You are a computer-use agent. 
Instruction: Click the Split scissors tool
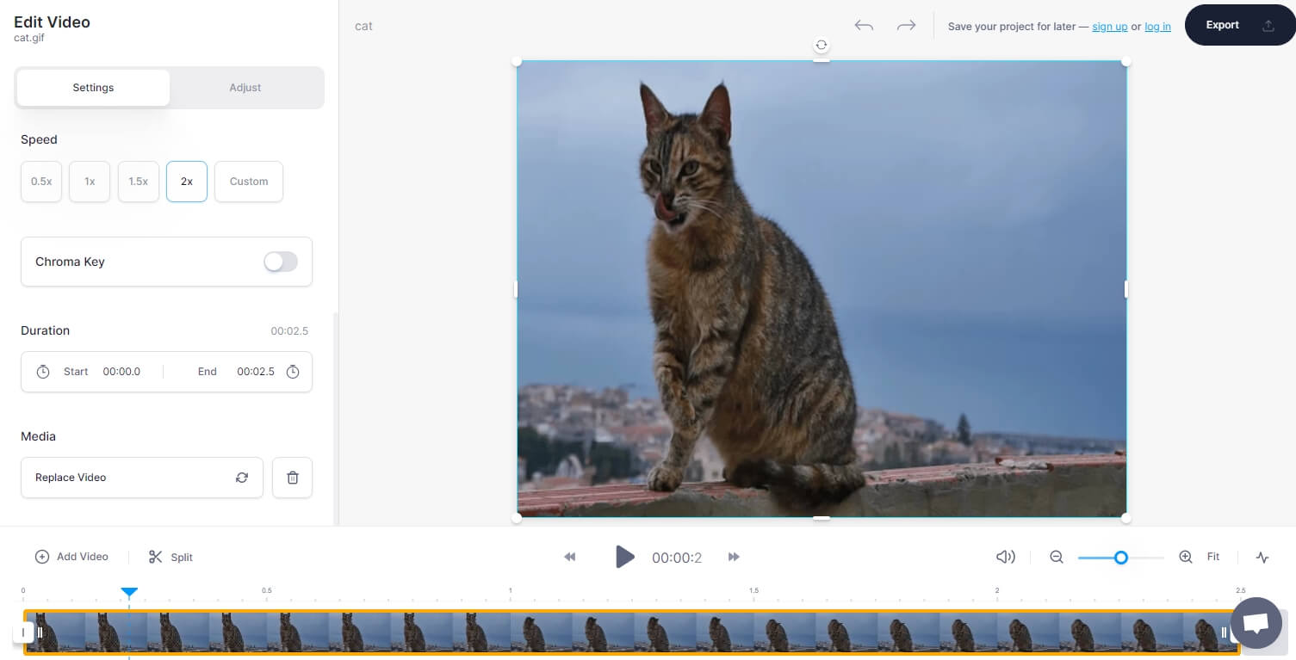[x=171, y=557]
